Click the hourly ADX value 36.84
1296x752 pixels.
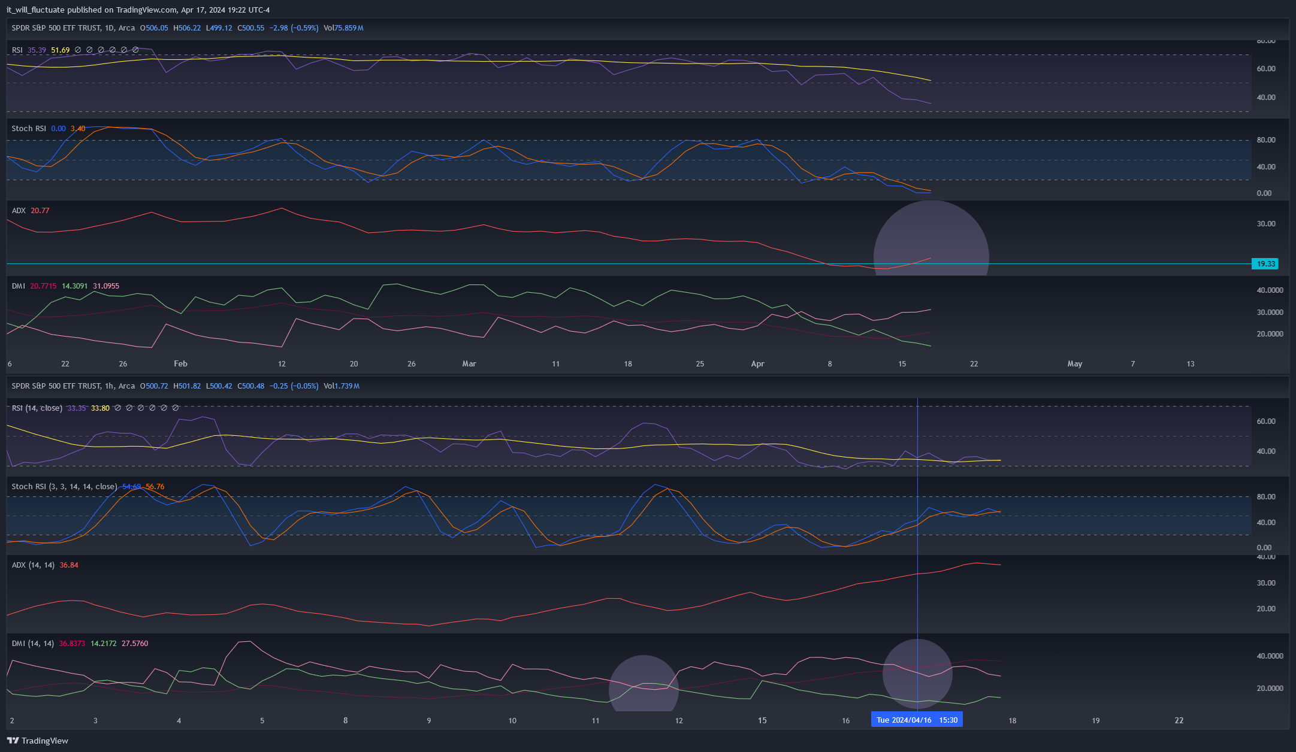tap(69, 565)
